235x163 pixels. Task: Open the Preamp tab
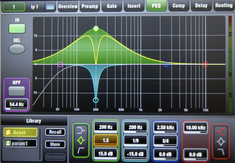tap(90, 6)
